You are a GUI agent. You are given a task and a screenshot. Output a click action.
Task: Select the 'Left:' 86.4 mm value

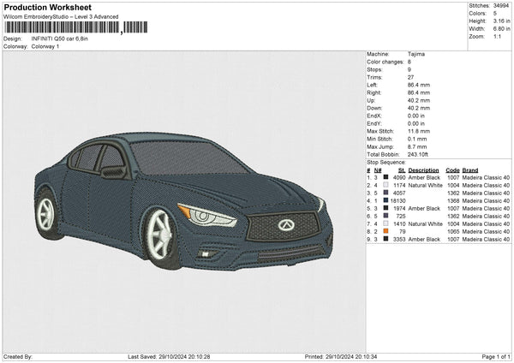pyautogui.click(x=419, y=85)
